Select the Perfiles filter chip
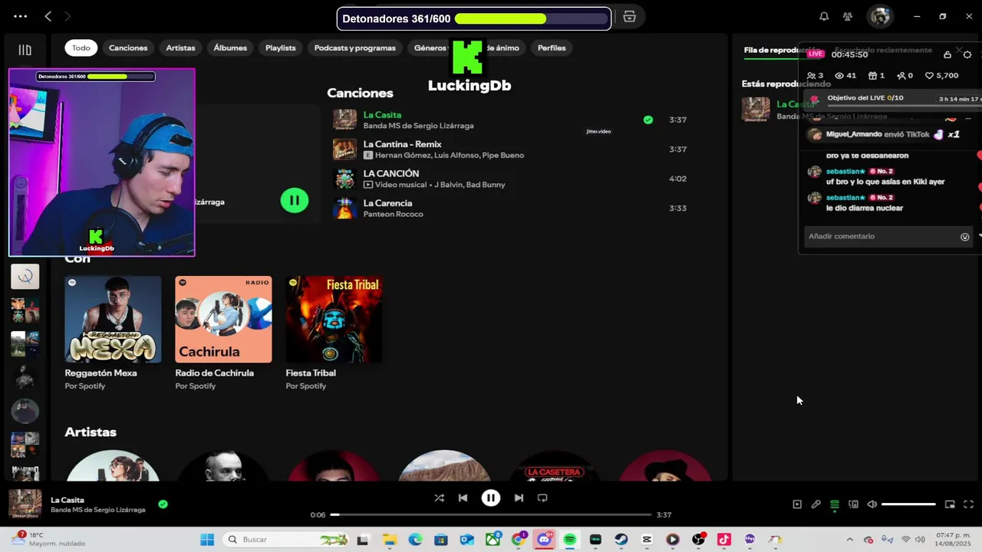Screen dimensions: 982x552 [552, 48]
